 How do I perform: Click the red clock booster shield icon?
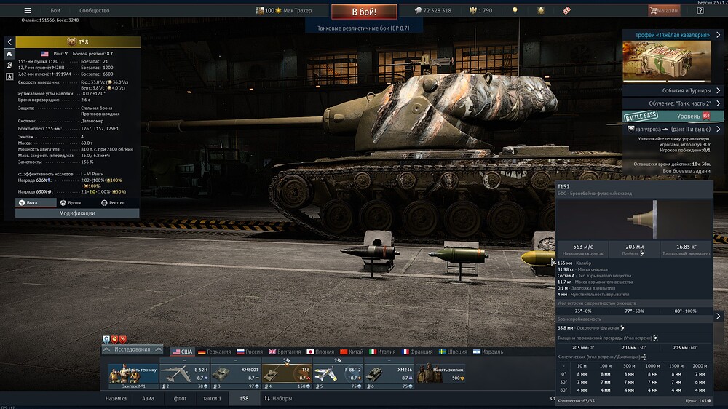[x=115, y=339]
